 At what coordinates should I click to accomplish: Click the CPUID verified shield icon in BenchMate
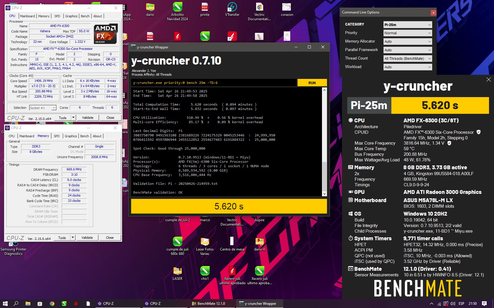(x=478, y=132)
